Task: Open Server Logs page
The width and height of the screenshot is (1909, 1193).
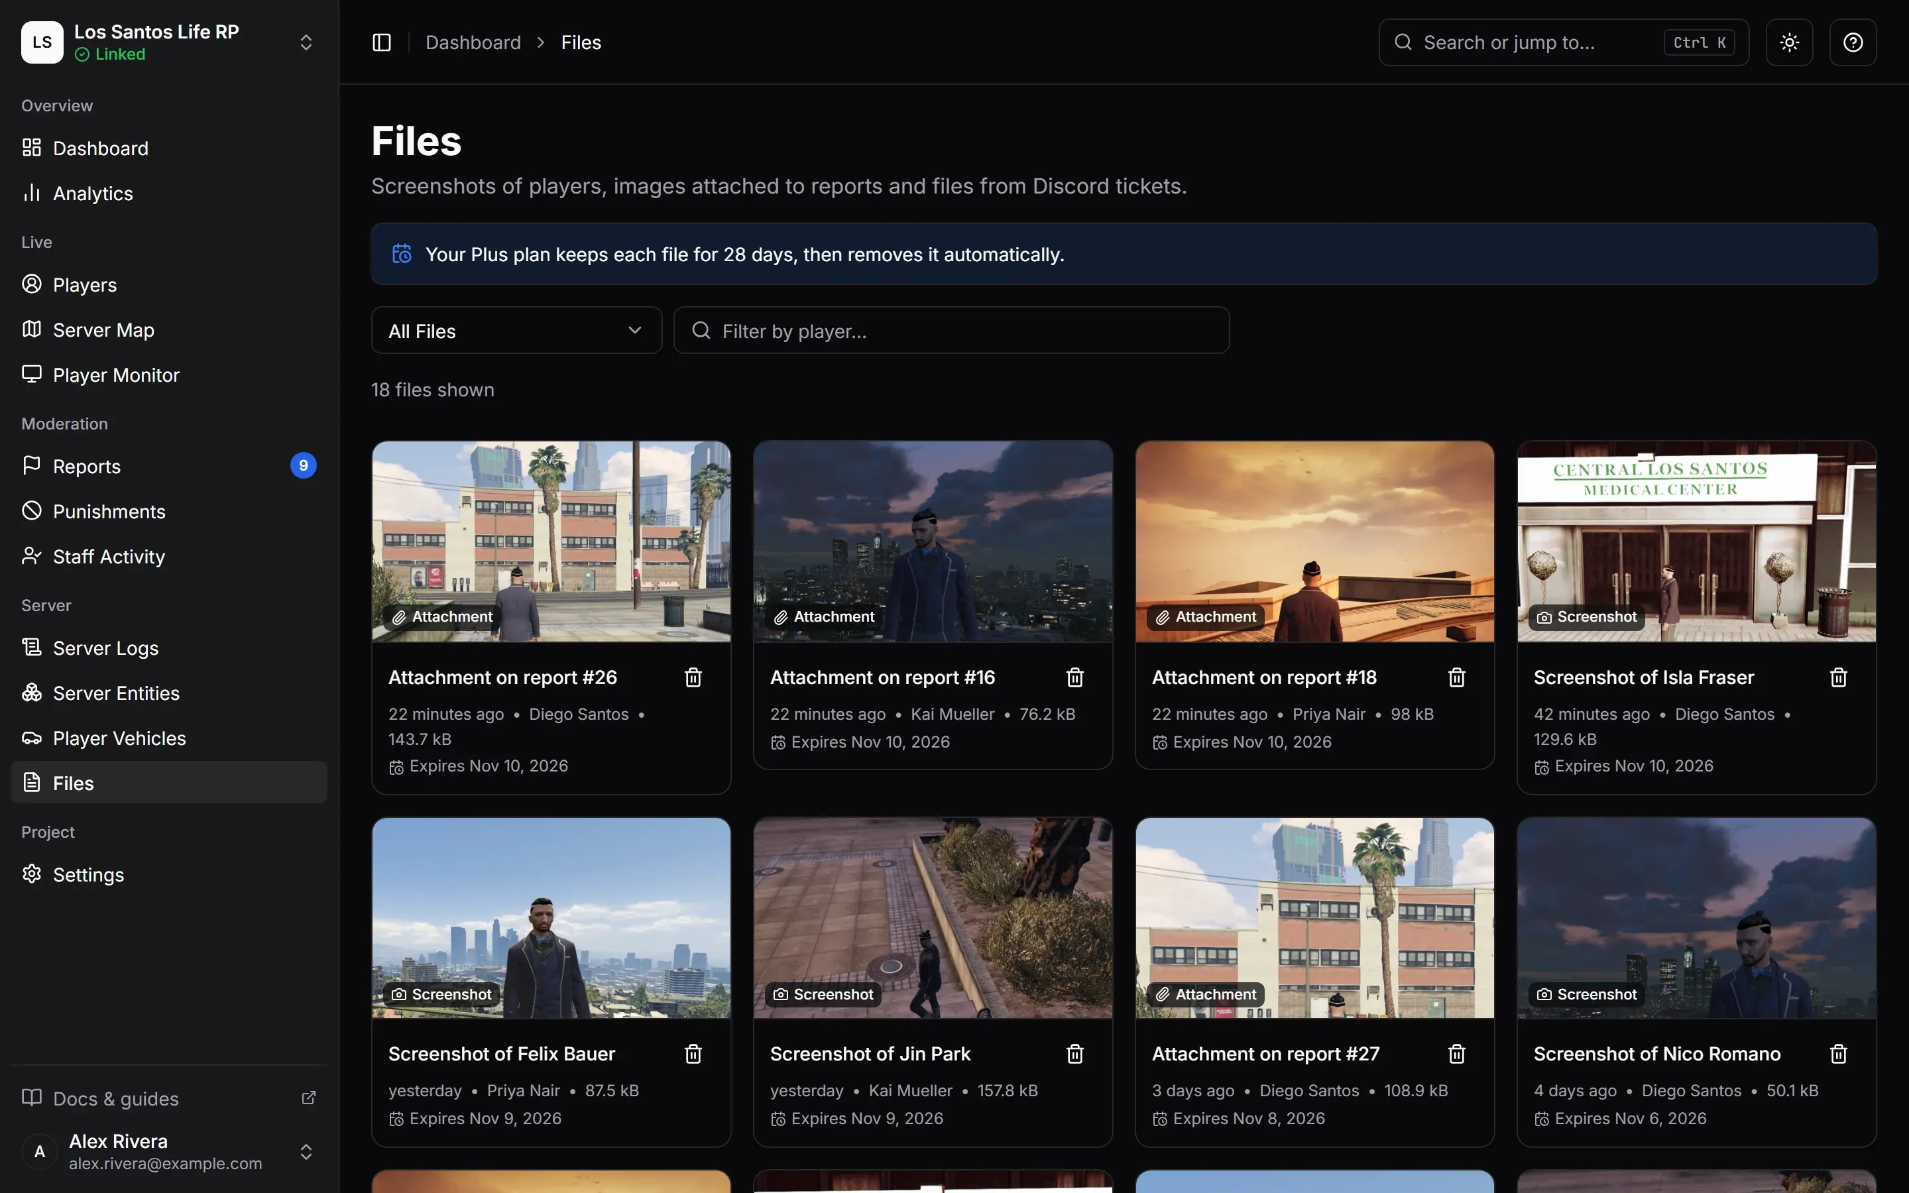Action: pyautogui.click(x=169, y=648)
